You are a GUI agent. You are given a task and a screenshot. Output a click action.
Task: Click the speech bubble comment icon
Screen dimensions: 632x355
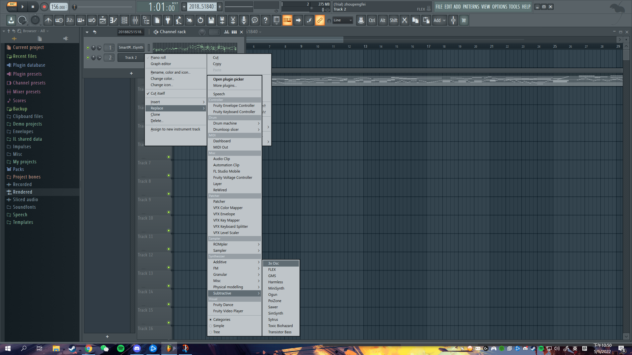(x=254, y=20)
